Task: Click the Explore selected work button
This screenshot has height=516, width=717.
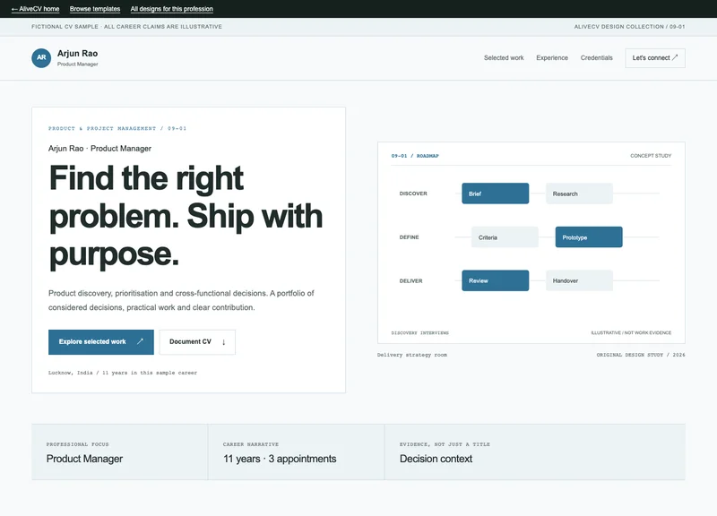Action: 101,342
